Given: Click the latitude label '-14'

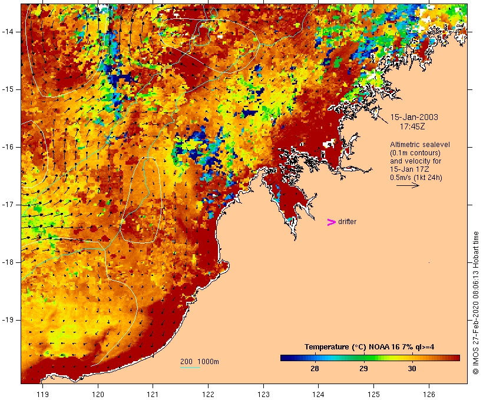Looking at the screenshot, I should [8, 32].
